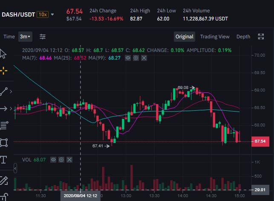Image resolution: width=274 pixels, height=201 pixels.
Task: Expand trend line tool submenu chevron
Action: (11, 92)
